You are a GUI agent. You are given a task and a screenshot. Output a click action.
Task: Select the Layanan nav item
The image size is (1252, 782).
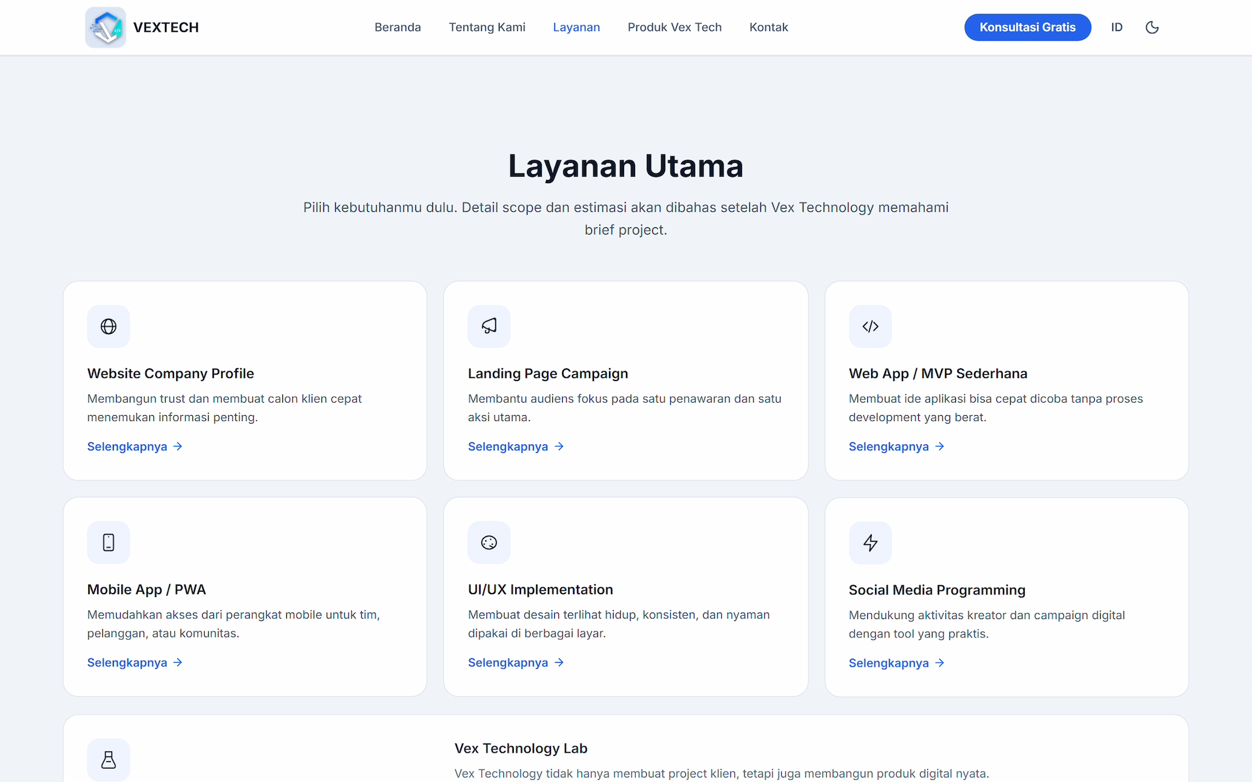576,27
